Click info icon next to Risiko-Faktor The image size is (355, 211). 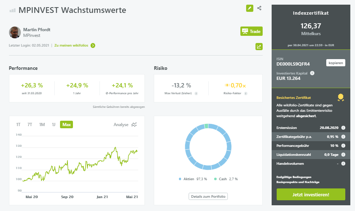[x=246, y=93]
